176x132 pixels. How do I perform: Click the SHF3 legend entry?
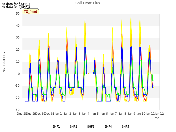tap(88, 127)
